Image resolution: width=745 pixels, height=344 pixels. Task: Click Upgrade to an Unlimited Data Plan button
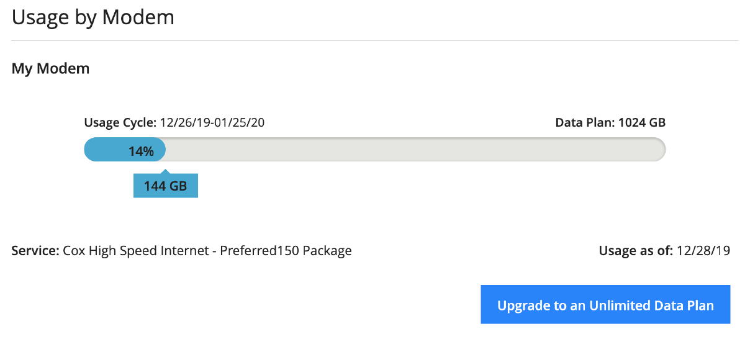tap(605, 305)
